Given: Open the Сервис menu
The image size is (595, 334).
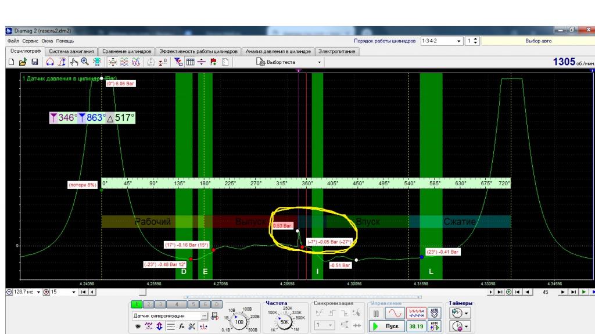Looking at the screenshot, I should point(30,41).
